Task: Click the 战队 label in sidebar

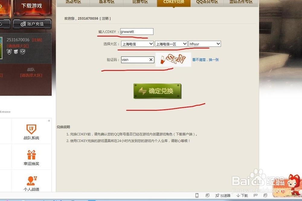Action: [x=31, y=70]
